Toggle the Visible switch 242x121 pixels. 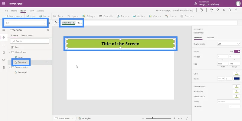[237, 51]
